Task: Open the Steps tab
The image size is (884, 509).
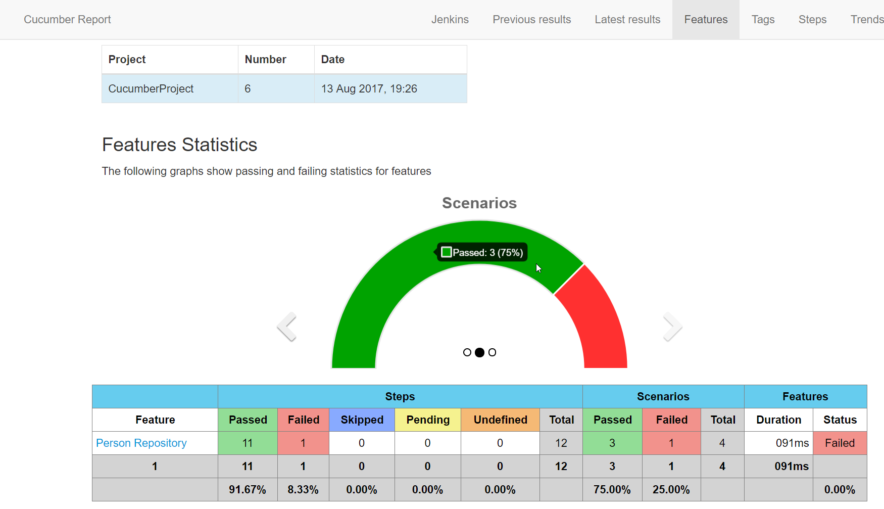Action: pyautogui.click(x=812, y=19)
